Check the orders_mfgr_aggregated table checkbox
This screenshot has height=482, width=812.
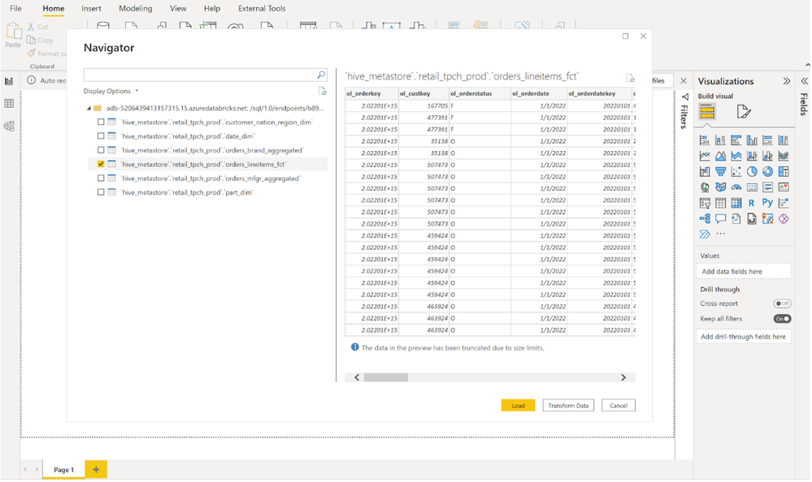tap(101, 178)
